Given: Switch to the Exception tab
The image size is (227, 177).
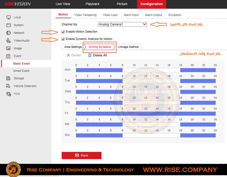Looking at the screenshot, I should click(x=175, y=15).
